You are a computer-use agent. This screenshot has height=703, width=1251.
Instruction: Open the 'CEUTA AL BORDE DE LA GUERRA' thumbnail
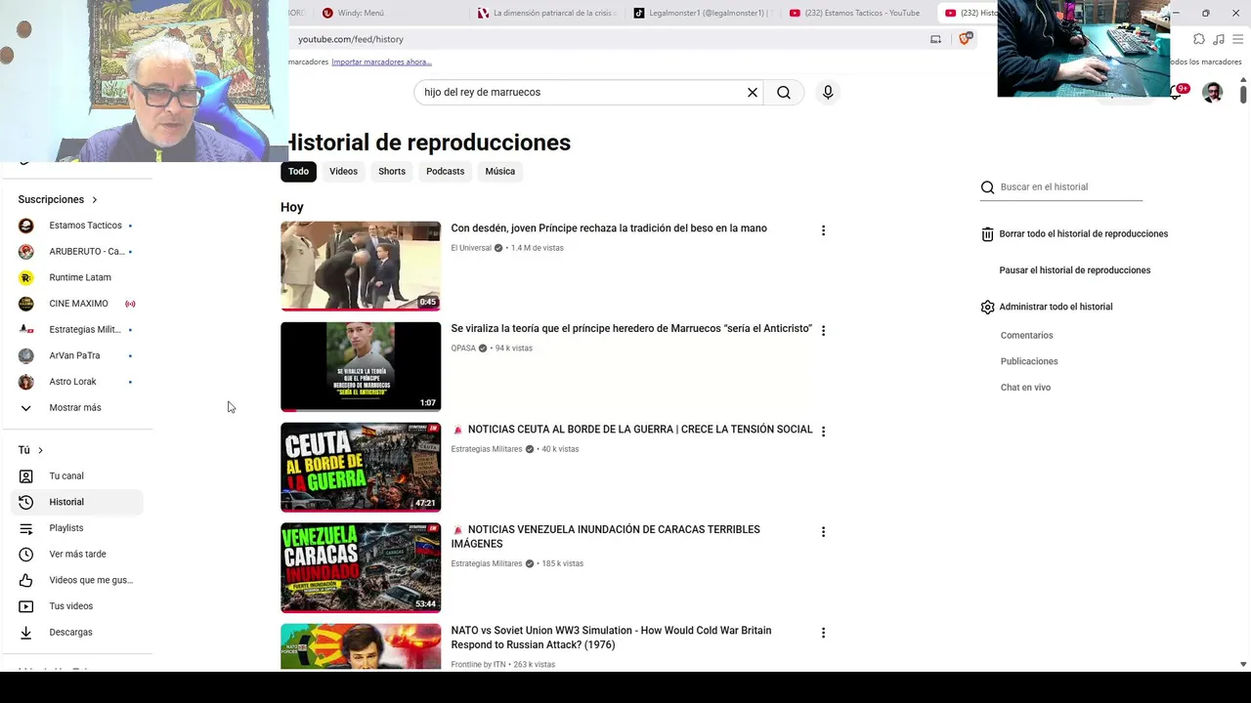[361, 467]
